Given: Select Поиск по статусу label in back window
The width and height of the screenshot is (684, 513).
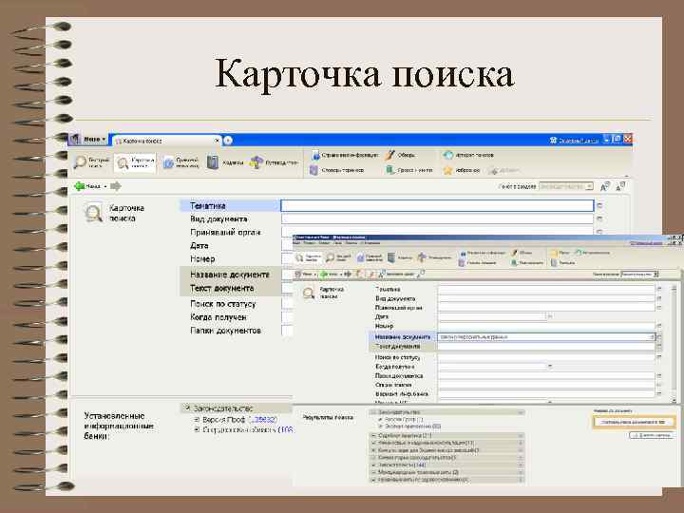Looking at the screenshot, I should [223, 304].
